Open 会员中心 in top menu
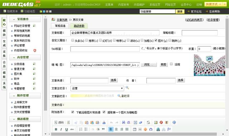This screenshot has width=229, height=136. tap(186, 5)
